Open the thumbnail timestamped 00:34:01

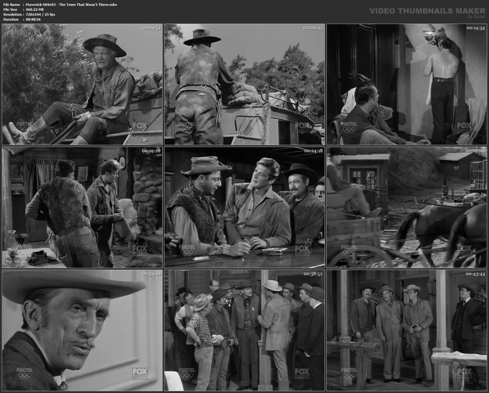(x=82, y=330)
